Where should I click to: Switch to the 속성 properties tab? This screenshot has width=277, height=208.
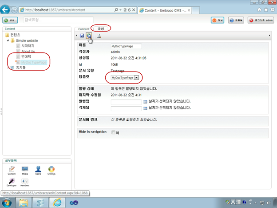tap(101, 28)
